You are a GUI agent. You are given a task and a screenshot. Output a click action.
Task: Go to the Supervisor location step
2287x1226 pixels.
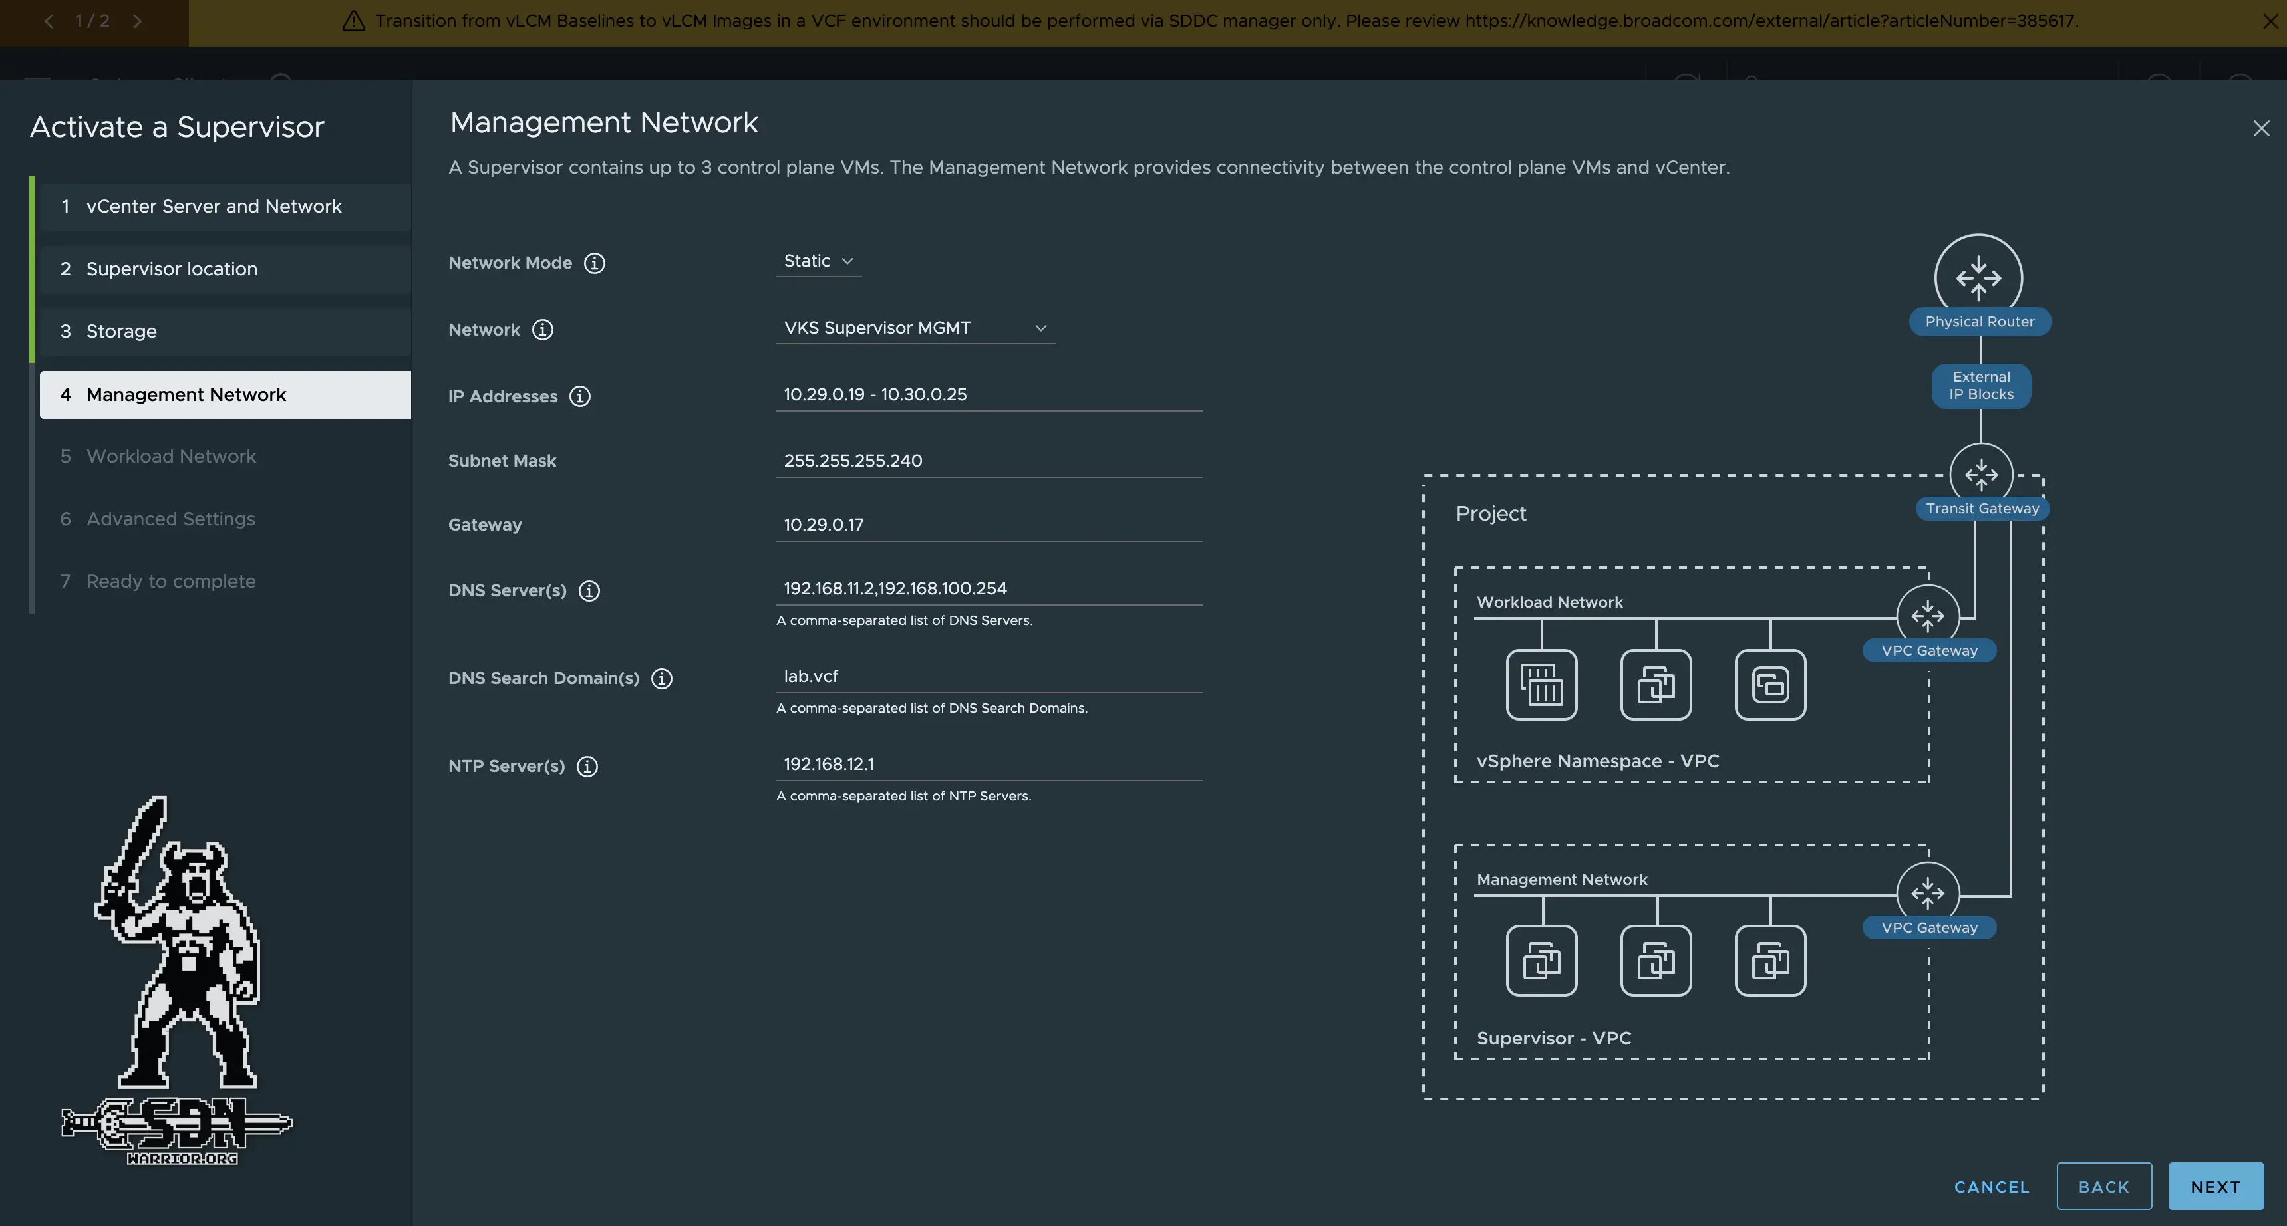tap(172, 269)
